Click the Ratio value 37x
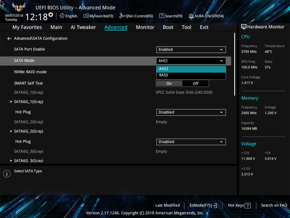The image size is (290, 218). 267,67
